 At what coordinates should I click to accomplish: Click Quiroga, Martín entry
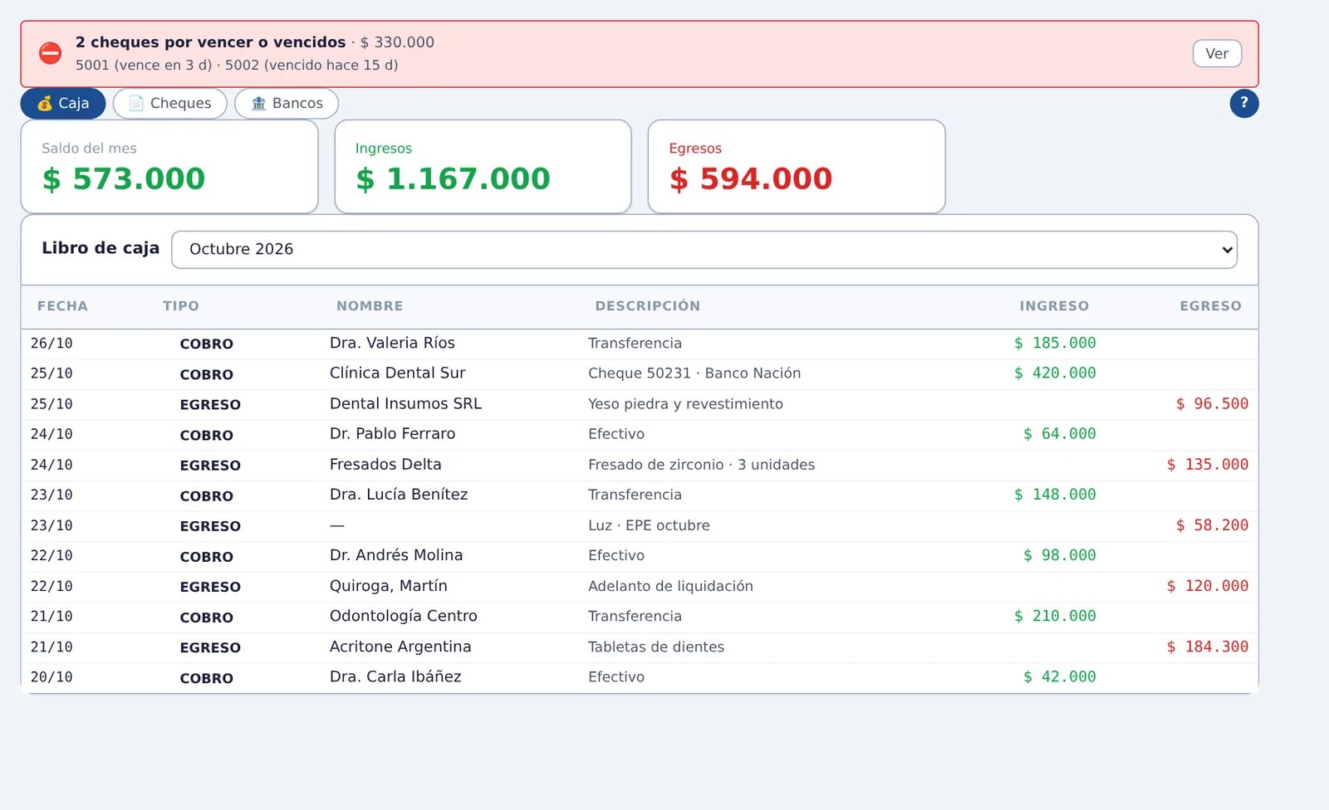coord(388,586)
